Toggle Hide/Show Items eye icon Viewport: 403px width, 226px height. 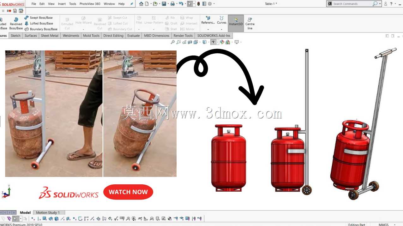pos(214,42)
